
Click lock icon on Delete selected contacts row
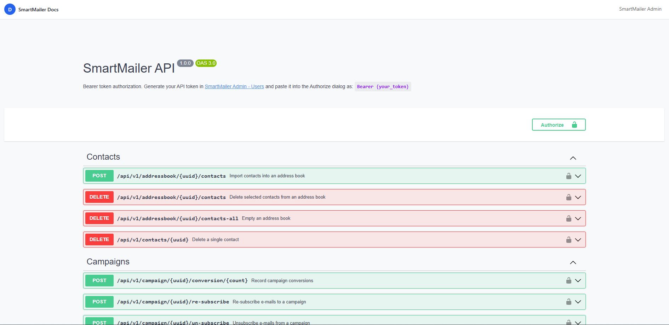(x=568, y=197)
